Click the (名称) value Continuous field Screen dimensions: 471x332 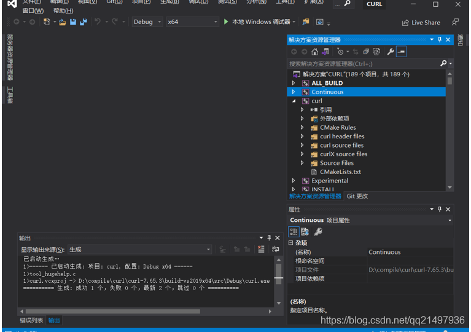coord(411,252)
